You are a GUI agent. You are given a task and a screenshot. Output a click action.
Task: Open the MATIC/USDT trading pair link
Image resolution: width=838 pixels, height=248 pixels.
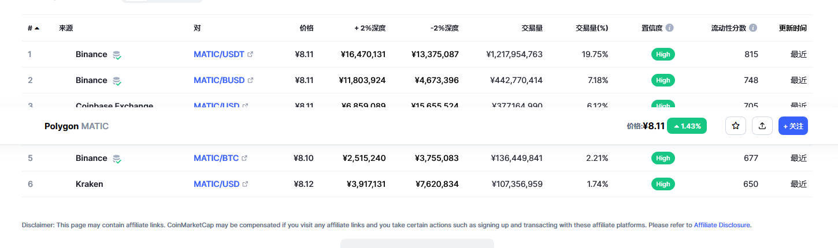click(219, 55)
